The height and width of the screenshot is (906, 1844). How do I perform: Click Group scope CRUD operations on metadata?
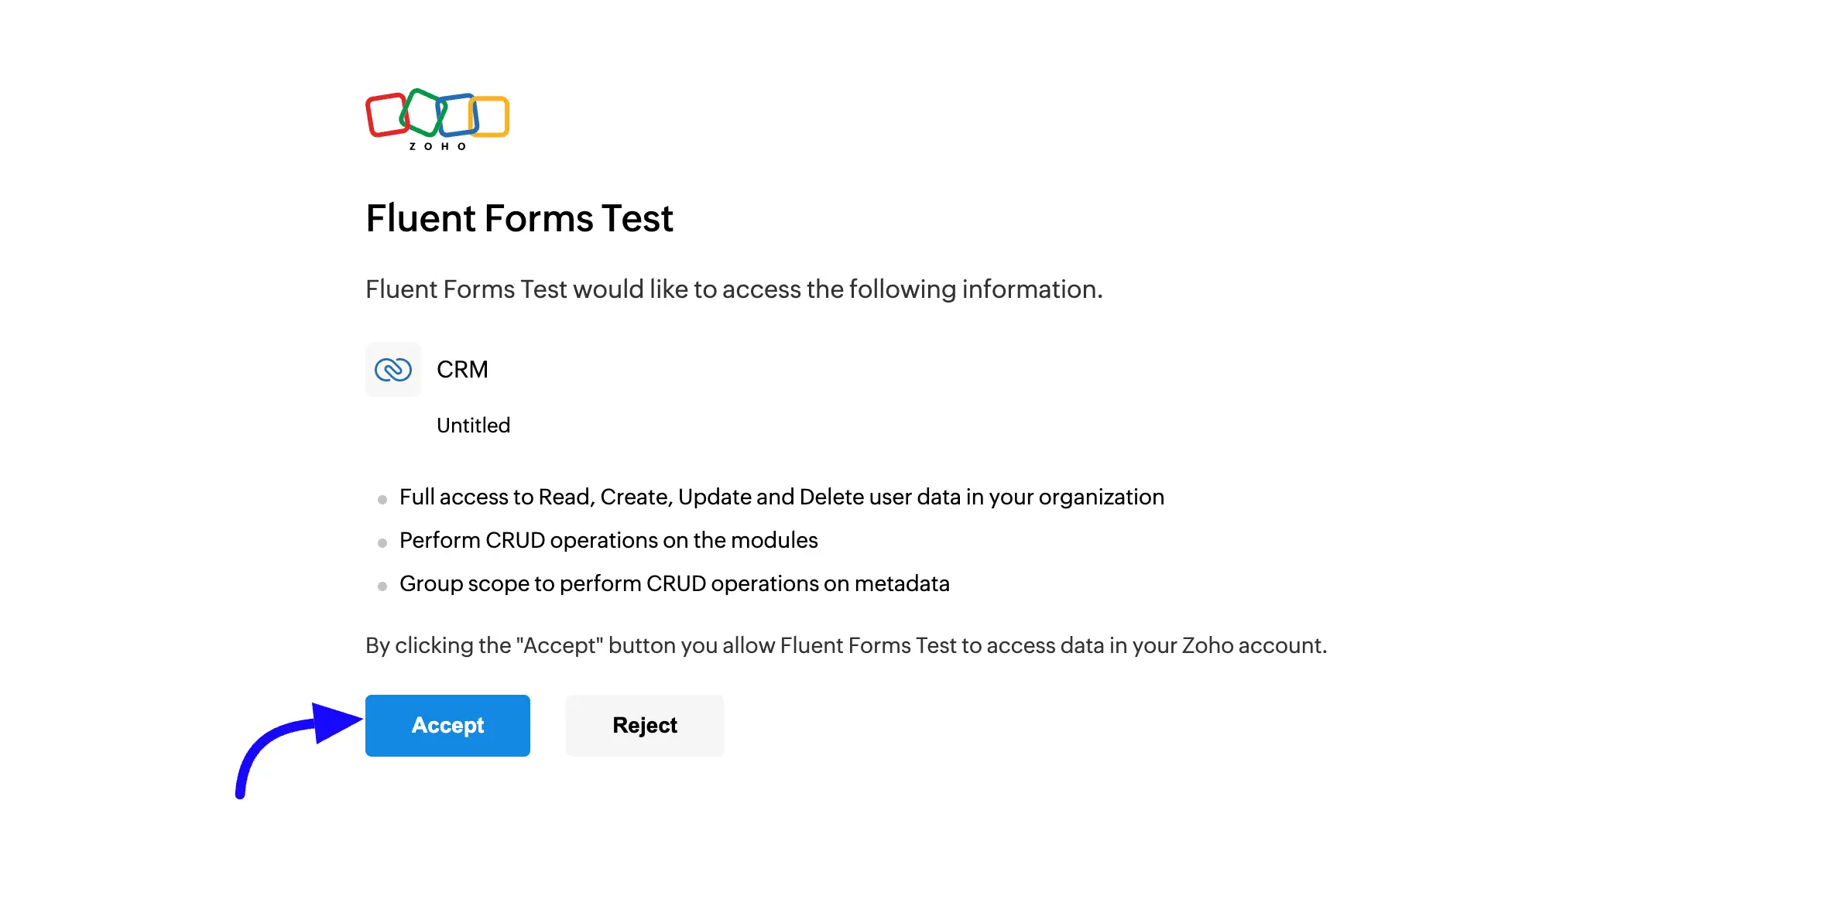(x=674, y=583)
